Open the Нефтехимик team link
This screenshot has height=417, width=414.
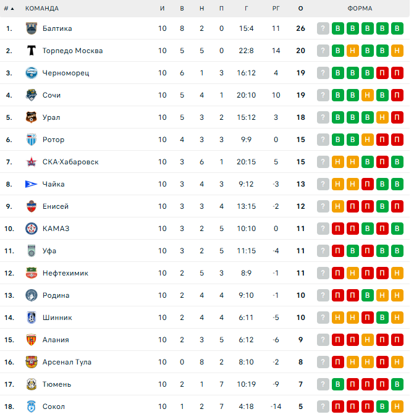(x=65, y=273)
